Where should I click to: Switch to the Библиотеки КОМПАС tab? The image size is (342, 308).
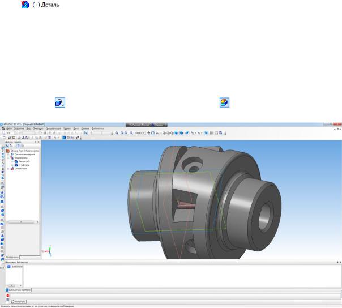click(19, 289)
